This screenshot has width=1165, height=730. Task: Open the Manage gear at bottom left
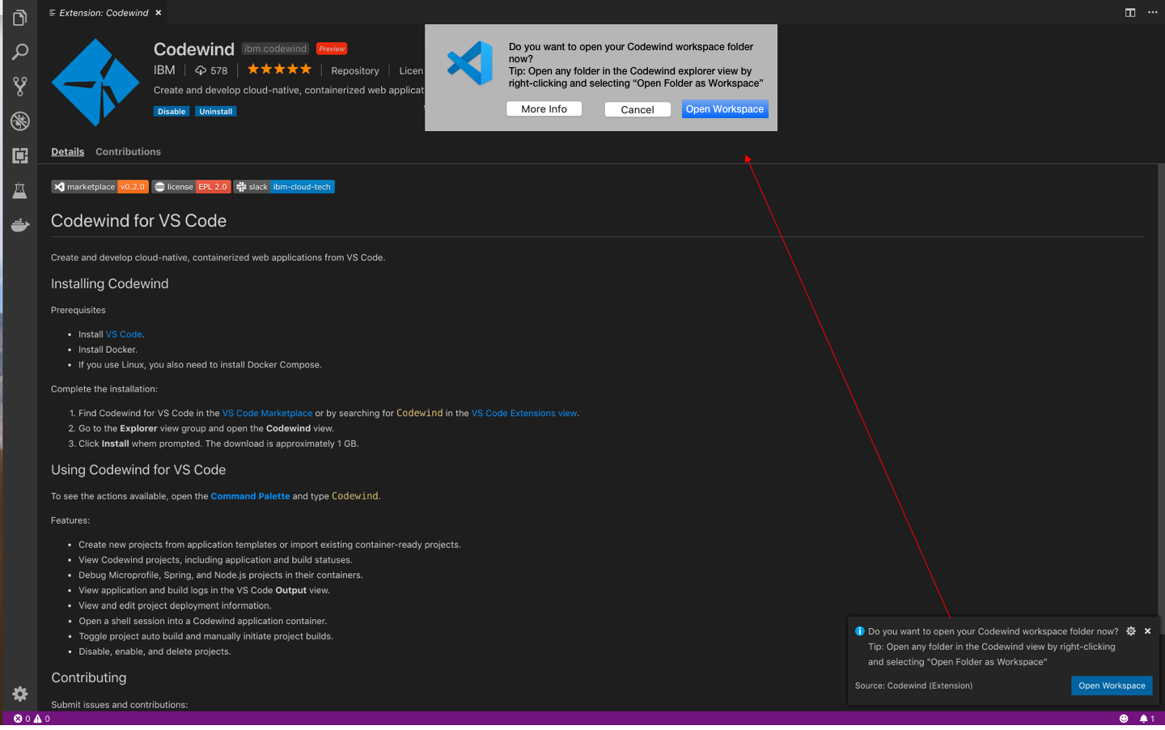coord(19,694)
